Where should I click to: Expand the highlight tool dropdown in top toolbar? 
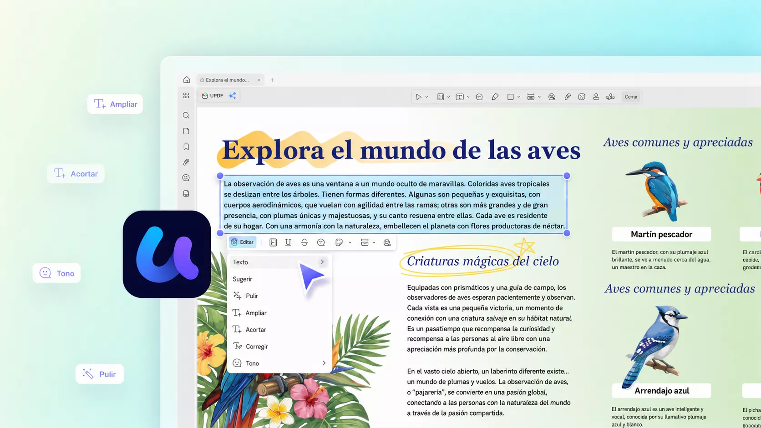tap(449, 97)
